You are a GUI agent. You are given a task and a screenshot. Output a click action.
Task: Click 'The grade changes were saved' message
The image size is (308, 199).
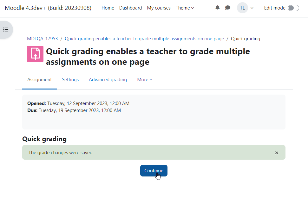[x=61, y=153]
